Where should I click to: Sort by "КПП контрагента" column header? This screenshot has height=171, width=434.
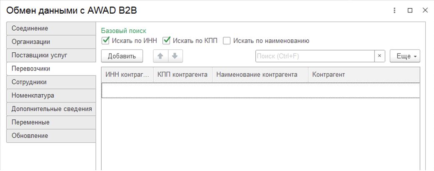182,75
